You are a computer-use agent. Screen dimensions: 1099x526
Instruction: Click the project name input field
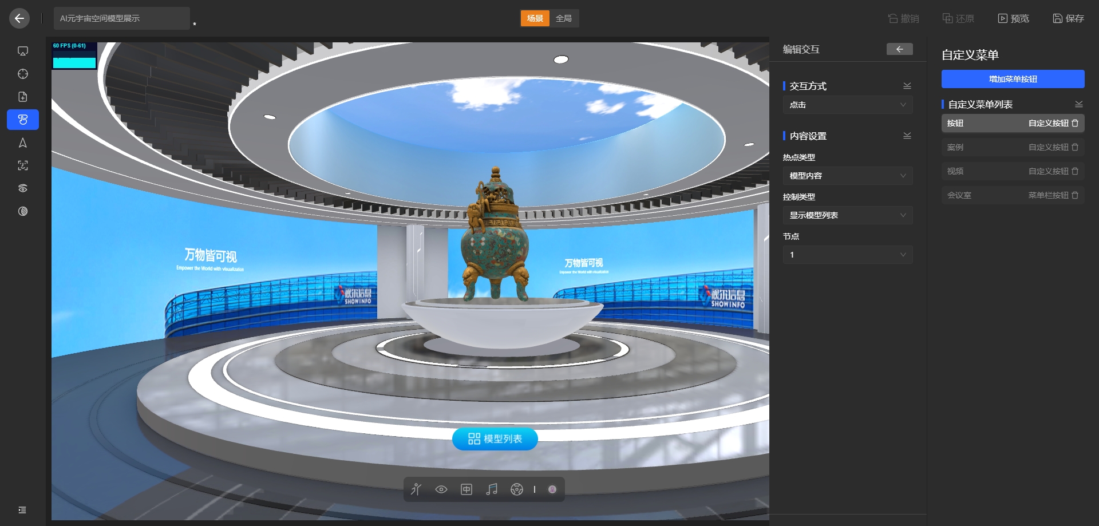coord(122,18)
